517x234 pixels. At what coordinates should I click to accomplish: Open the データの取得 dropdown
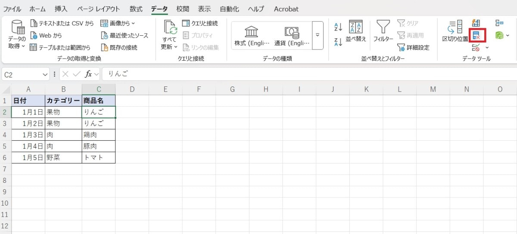pos(17,46)
